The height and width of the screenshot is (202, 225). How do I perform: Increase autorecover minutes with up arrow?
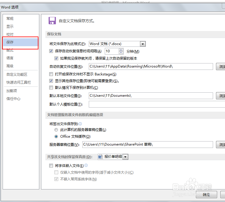tap(121, 50)
